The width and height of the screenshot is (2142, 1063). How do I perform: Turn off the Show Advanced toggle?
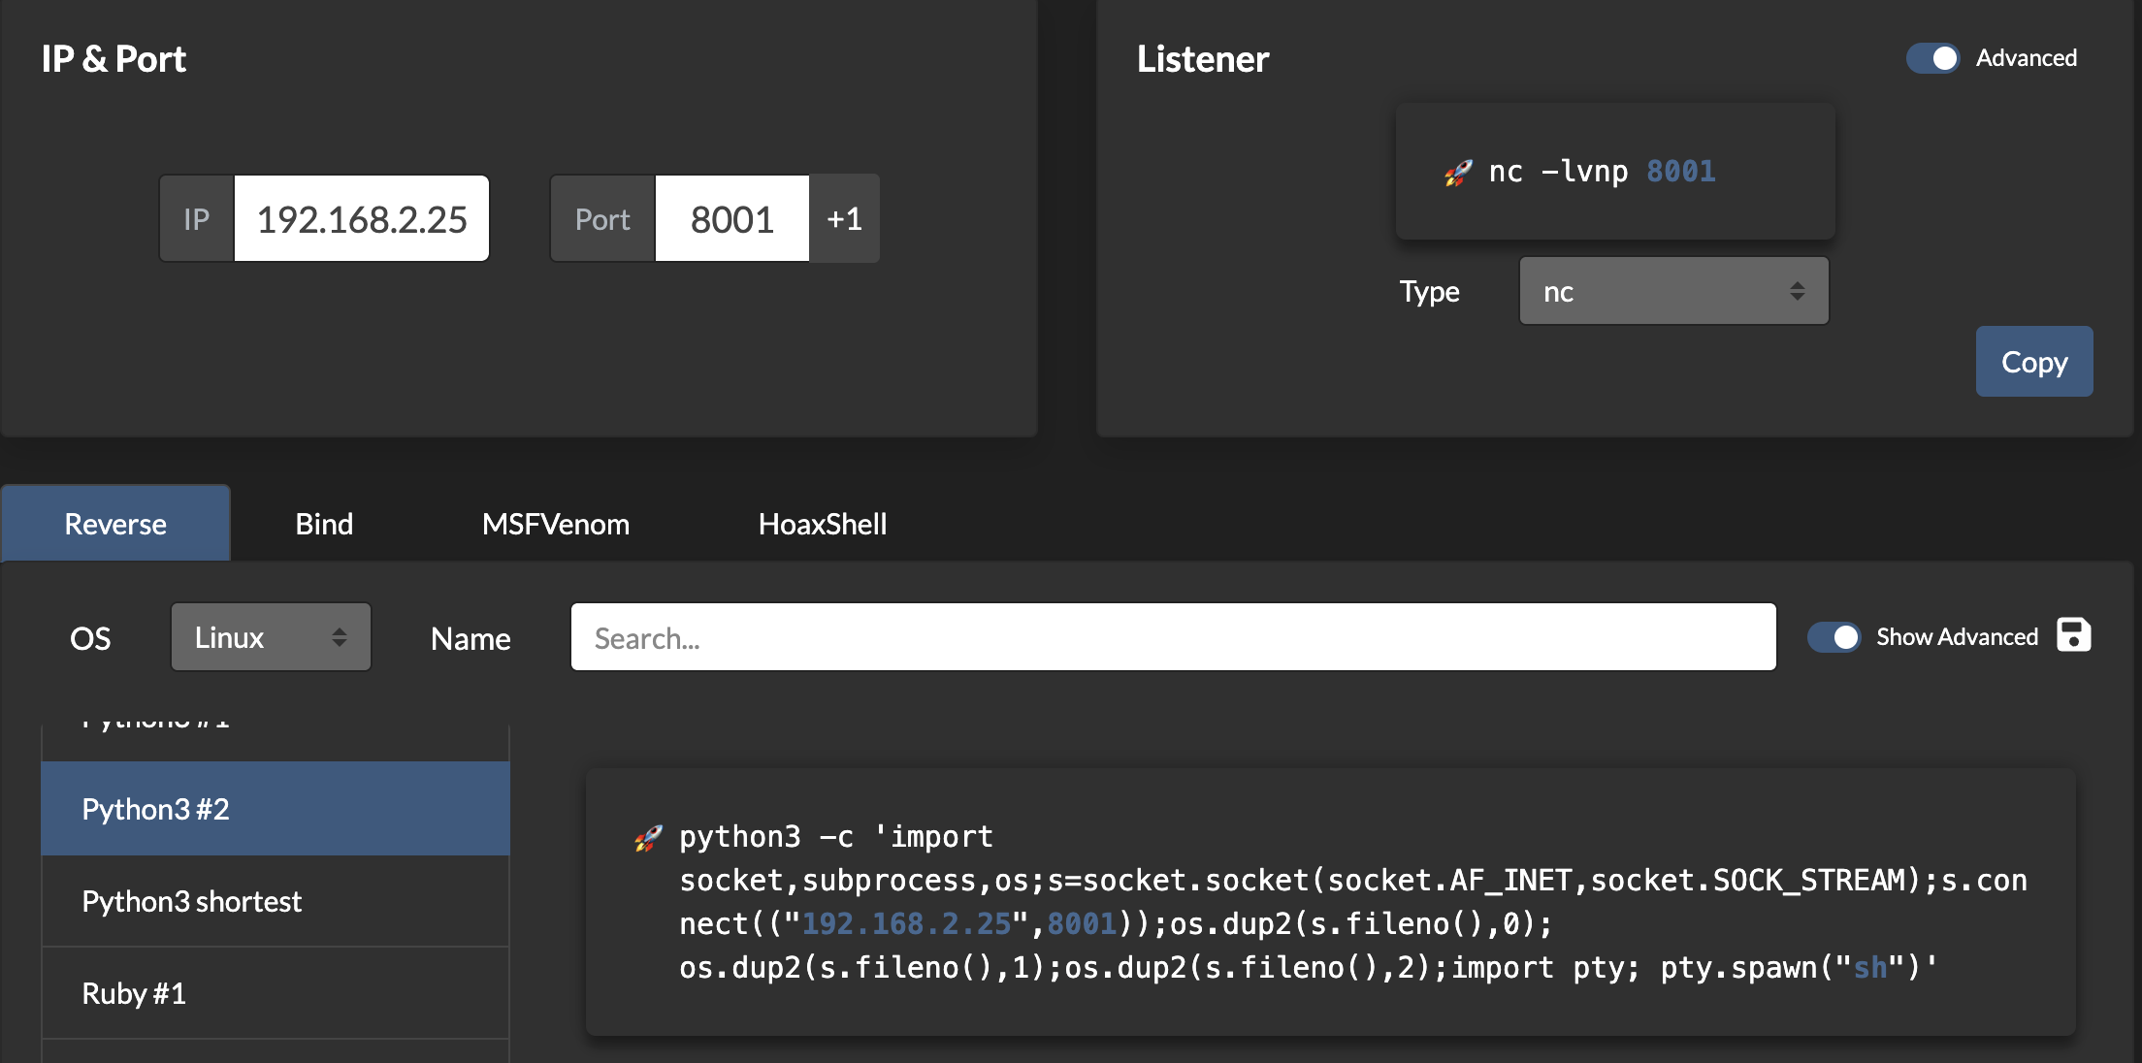(x=1834, y=636)
